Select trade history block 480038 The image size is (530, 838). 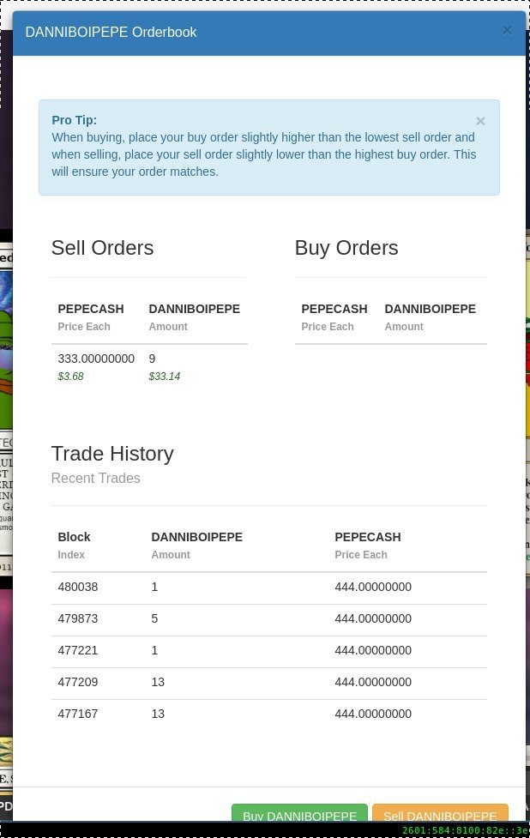[78, 587]
